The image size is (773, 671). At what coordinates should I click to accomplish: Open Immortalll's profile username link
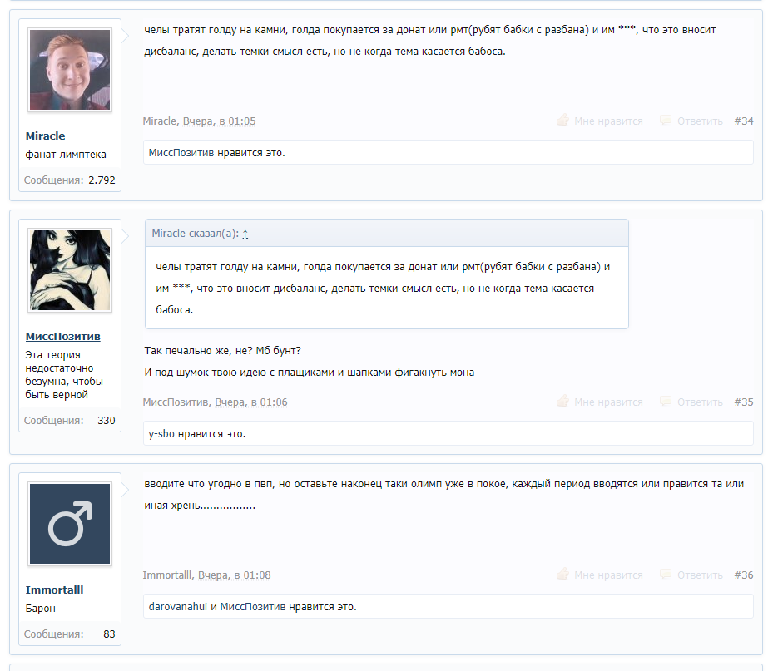pos(54,590)
